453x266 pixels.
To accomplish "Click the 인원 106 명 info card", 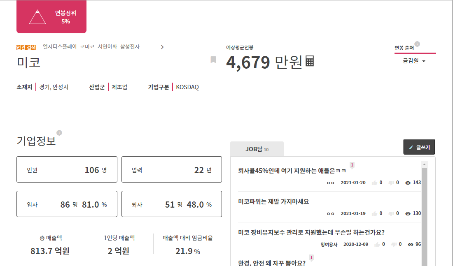I will (x=67, y=170).
